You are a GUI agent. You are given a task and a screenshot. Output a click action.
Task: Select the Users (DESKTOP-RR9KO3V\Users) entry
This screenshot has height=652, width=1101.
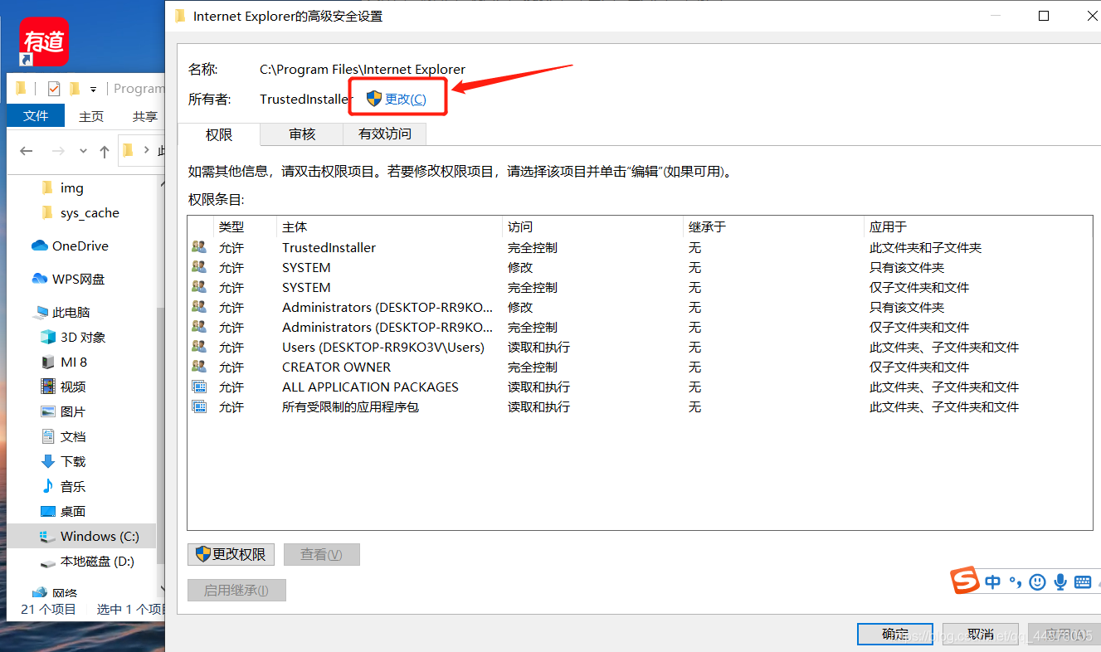[640, 347]
